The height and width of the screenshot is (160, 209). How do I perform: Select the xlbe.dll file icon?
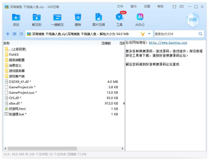(x=6, y=103)
